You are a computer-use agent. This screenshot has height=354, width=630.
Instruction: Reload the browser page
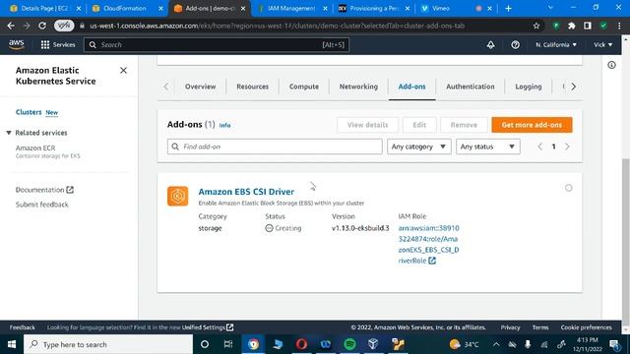(x=42, y=26)
